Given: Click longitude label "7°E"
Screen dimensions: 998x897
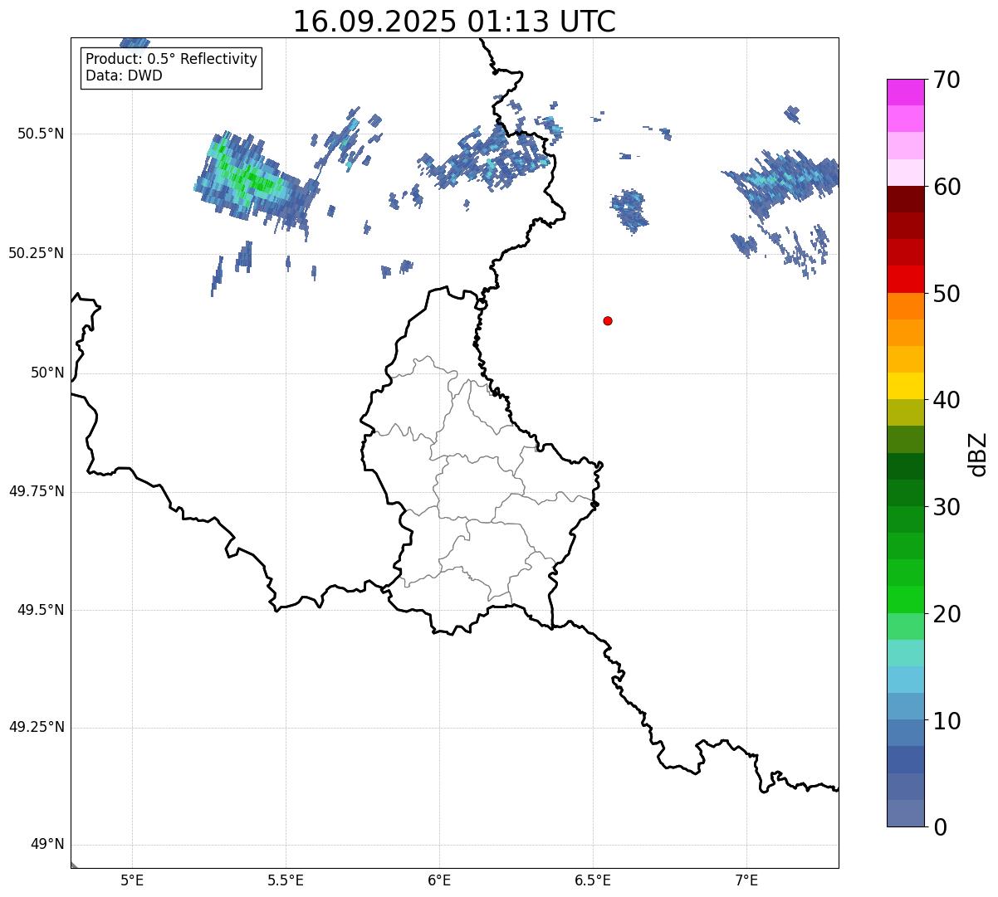Looking at the screenshot, I should 746,880.
